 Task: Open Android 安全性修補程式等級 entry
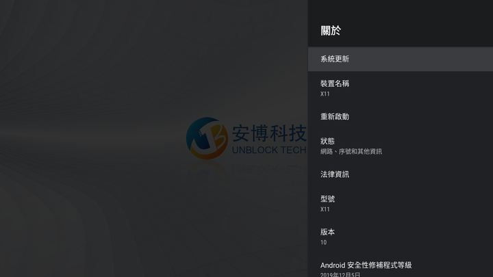tap(401, 265)
